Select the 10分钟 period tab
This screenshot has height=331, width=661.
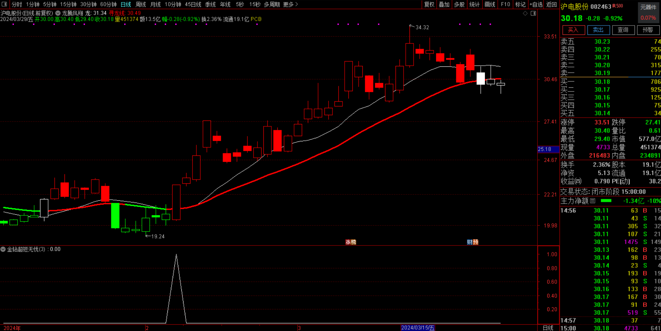(x=173, y=4)
